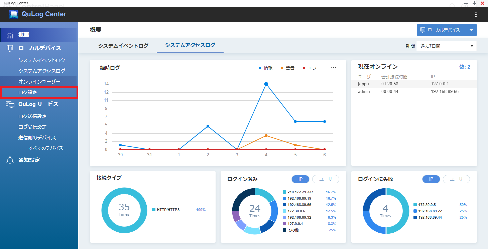
Task: Open the three-dot menu in header bar
Action: coord(476,14)
